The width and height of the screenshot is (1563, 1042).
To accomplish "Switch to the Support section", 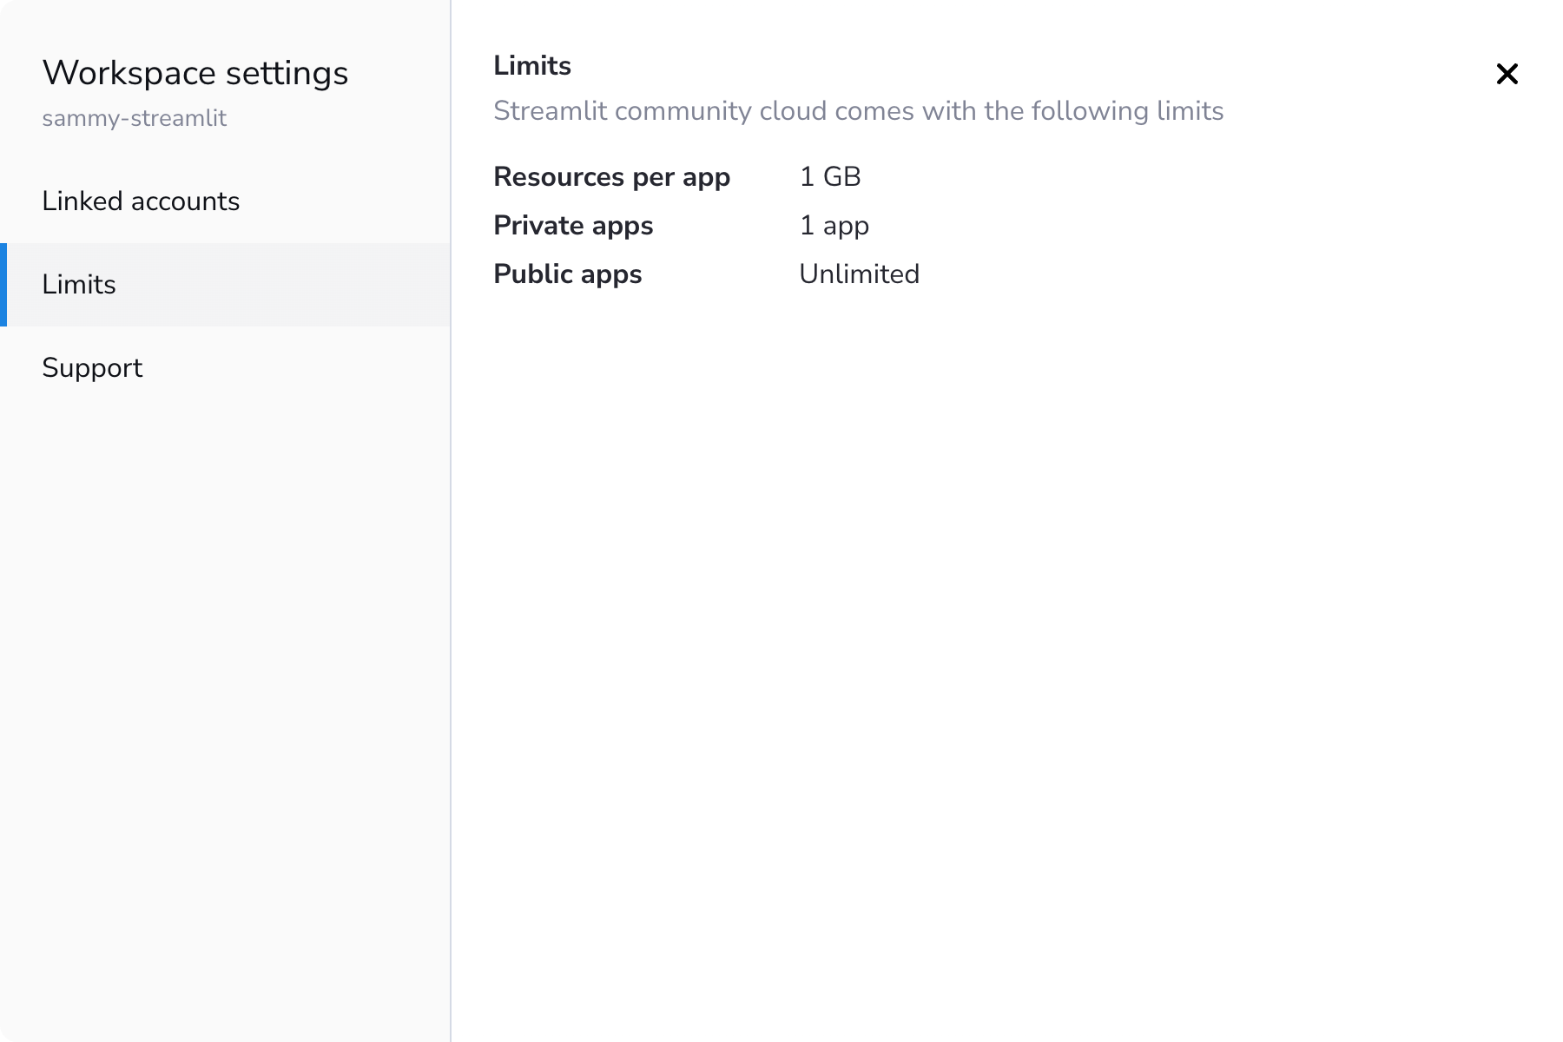I will 226,368.
